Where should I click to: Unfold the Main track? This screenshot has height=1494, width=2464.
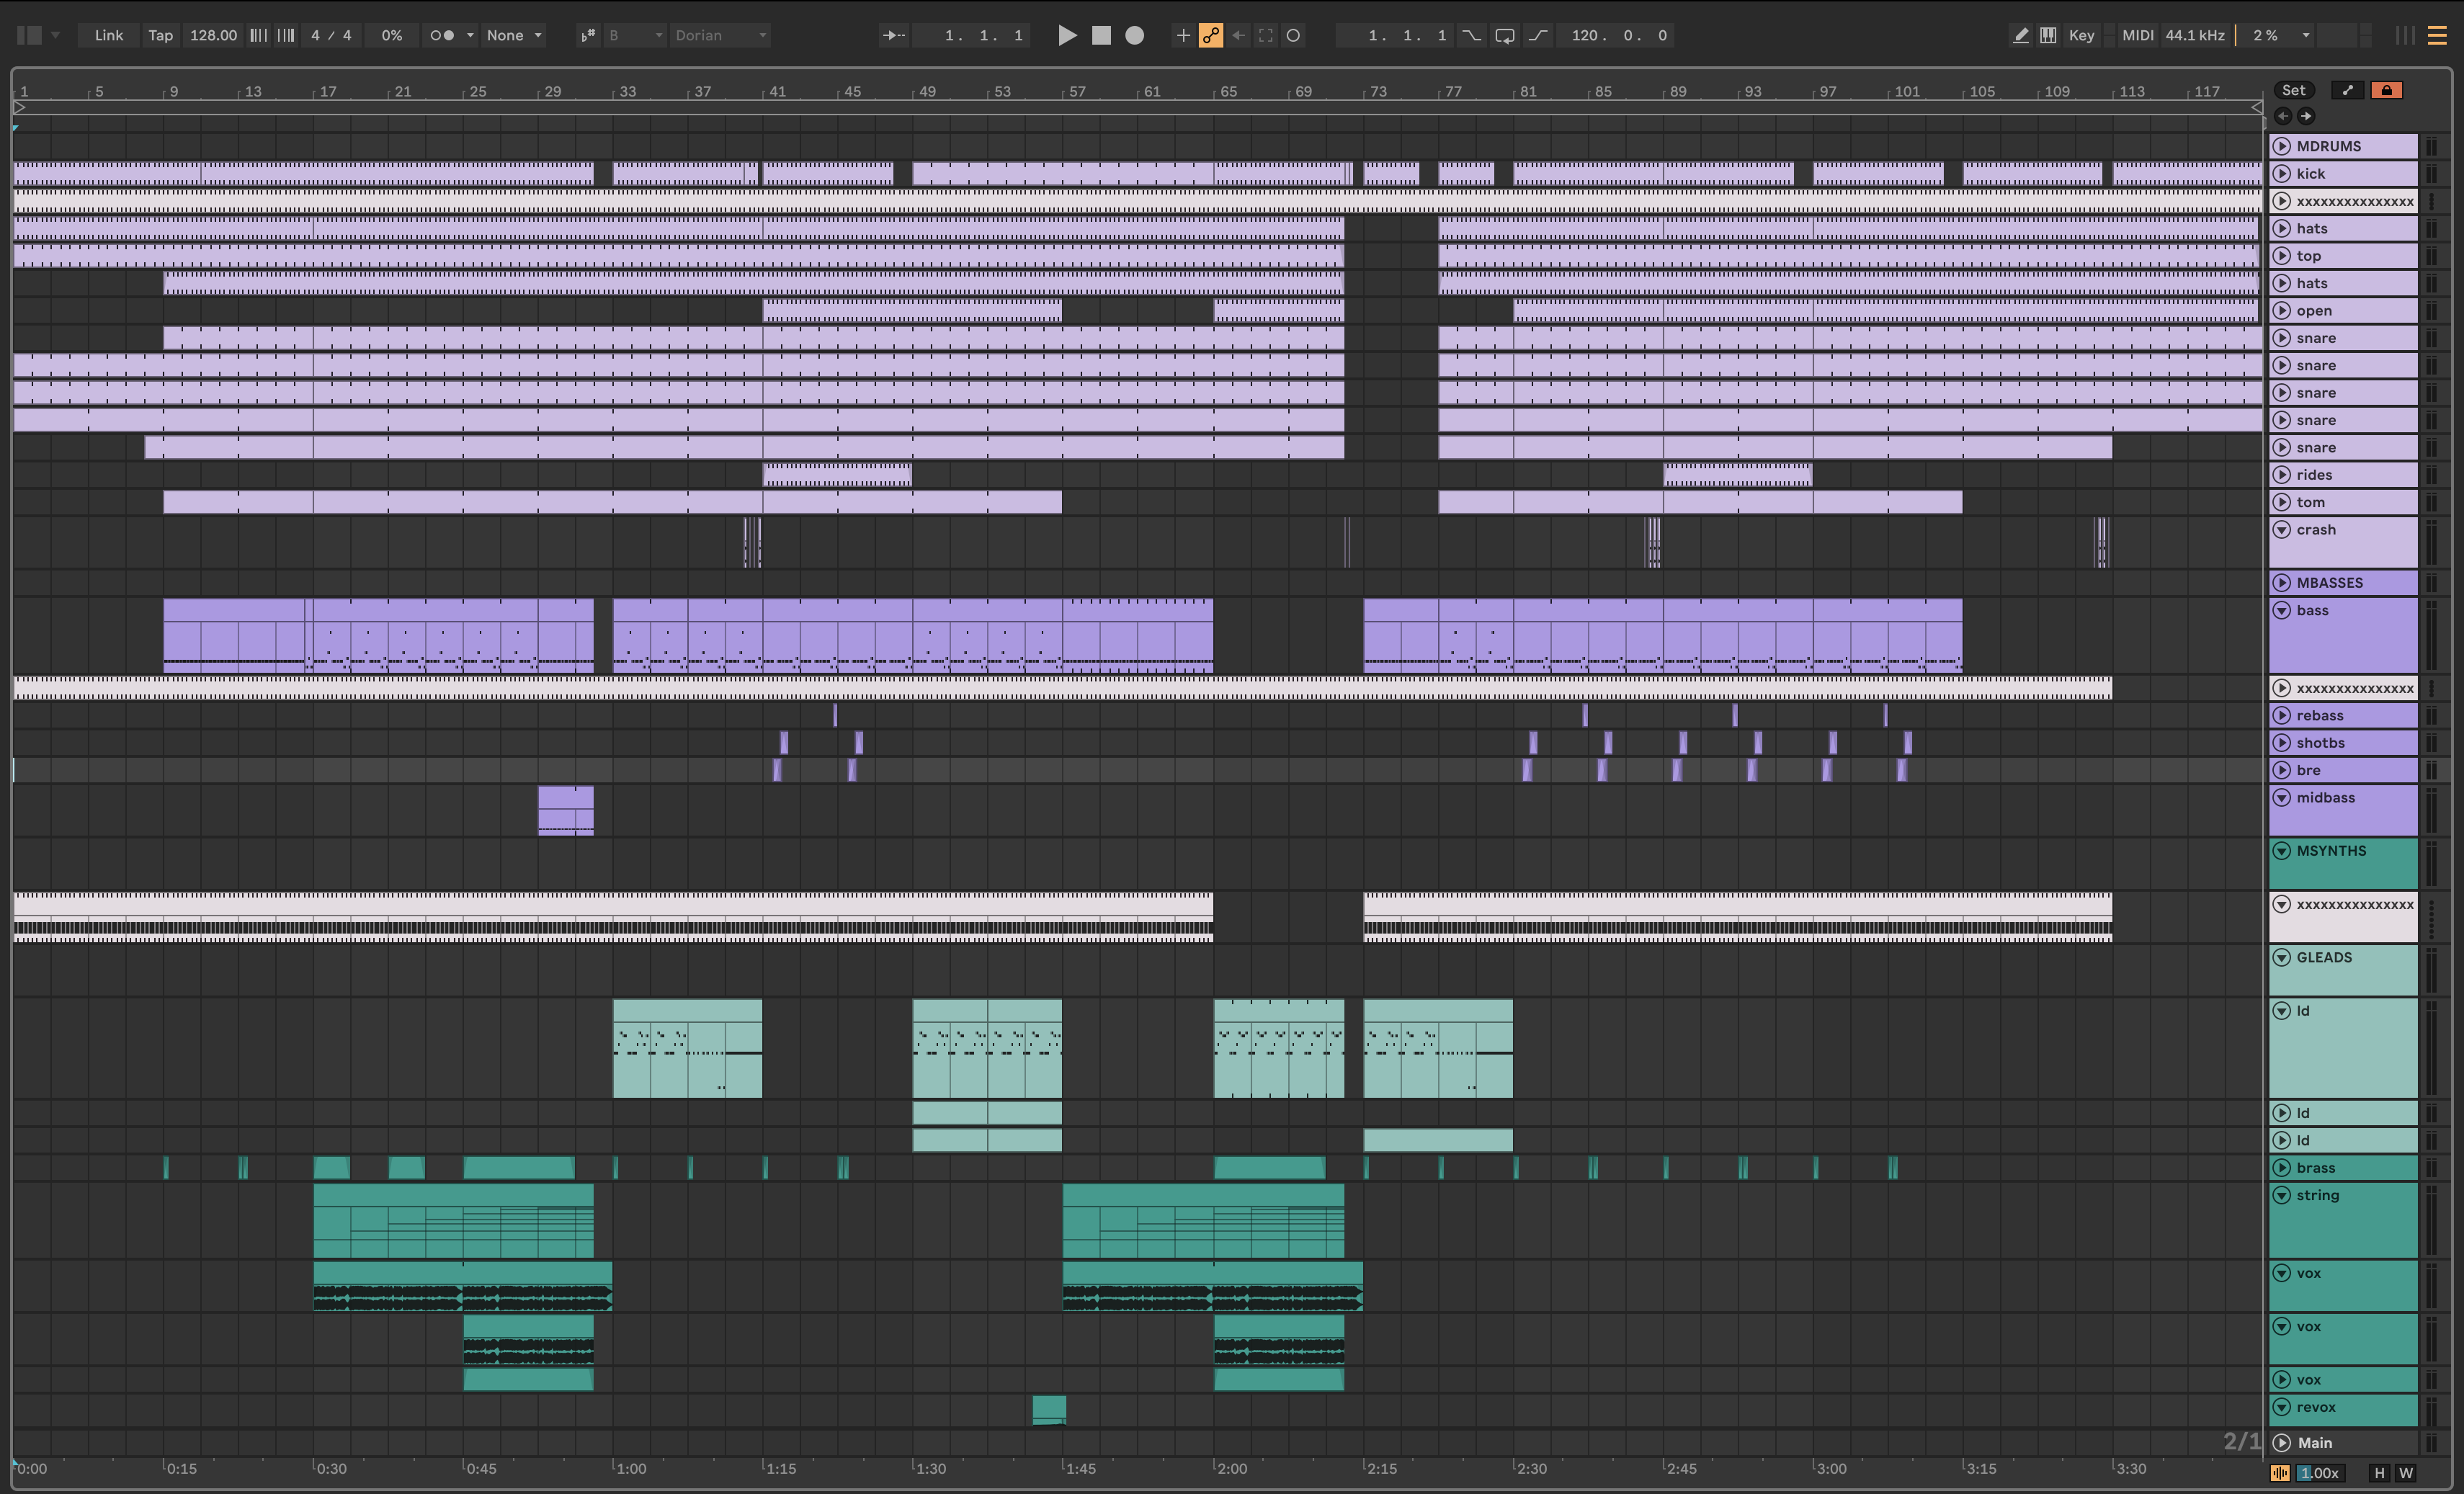(x=2282, y=1442)
